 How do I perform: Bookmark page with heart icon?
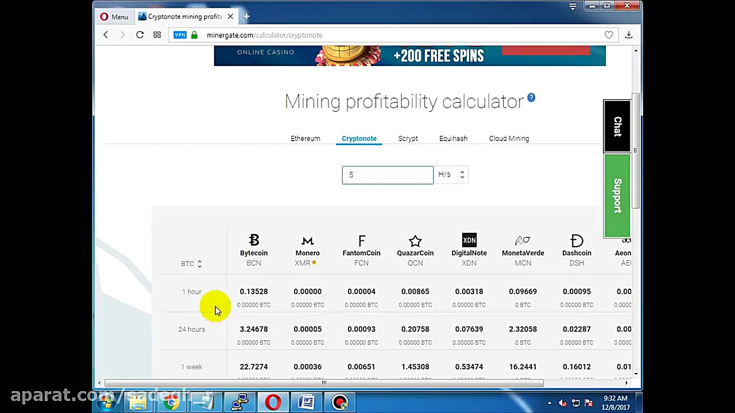click(x=609, y=35)
